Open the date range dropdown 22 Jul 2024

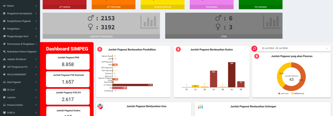pos(295,48)
